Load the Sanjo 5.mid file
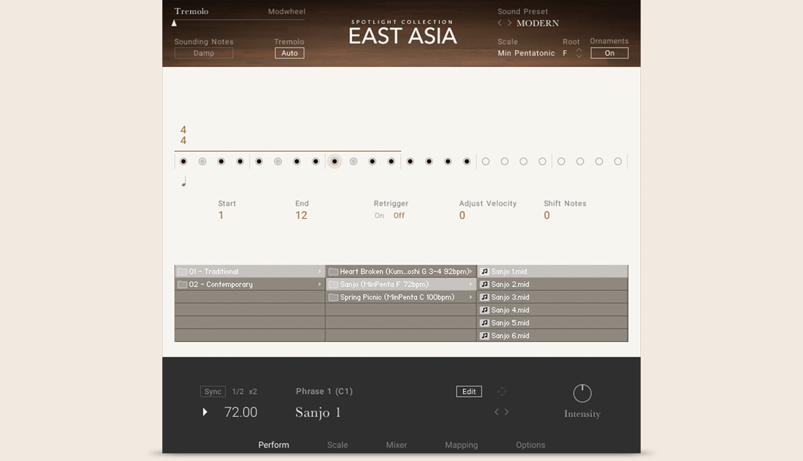This screenshot has height=461, width=803. (552, 323)
